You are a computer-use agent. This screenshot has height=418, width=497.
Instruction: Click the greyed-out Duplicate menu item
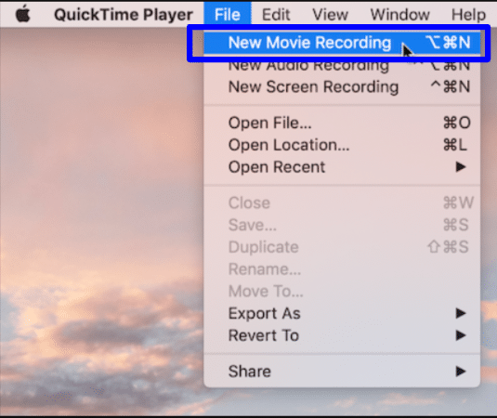(342, 247)
